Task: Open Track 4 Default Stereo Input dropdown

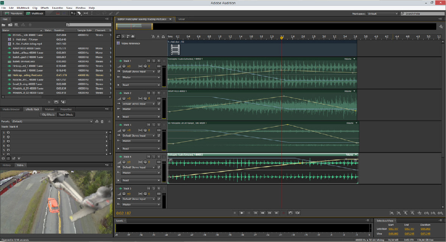Action: tap(139, 167)
